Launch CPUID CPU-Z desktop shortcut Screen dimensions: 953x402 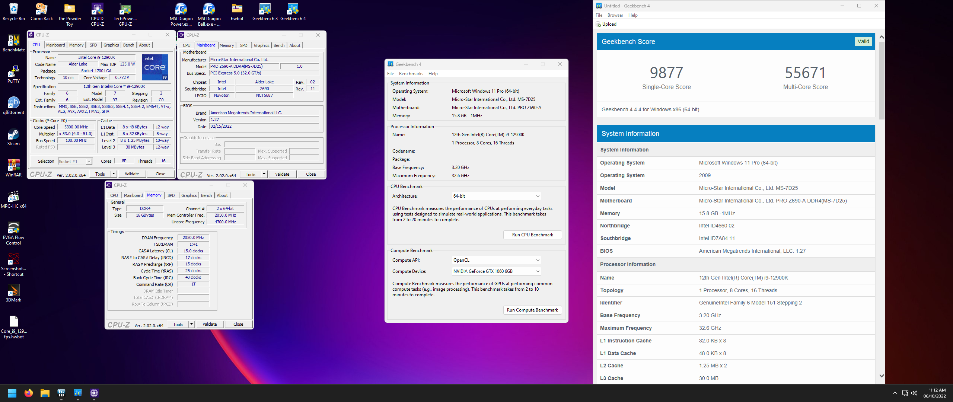click(97, 15)
